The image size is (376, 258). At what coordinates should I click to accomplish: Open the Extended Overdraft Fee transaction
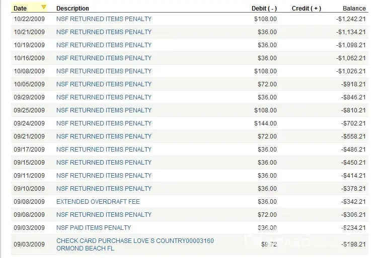[98, 202]
